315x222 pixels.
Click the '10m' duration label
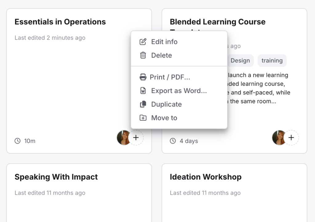30,141
